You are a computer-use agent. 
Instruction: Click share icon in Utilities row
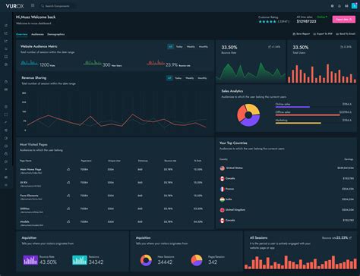coord(68,209)
